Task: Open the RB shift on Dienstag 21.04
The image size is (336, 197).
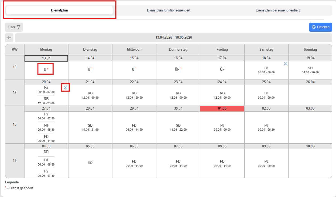Action: click(90, 95)
